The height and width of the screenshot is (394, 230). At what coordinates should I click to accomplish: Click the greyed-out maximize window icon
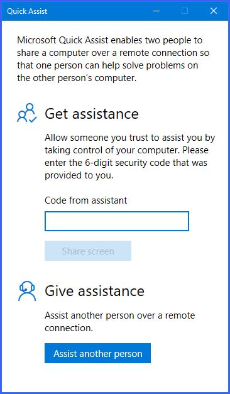(x=185, y=11)
